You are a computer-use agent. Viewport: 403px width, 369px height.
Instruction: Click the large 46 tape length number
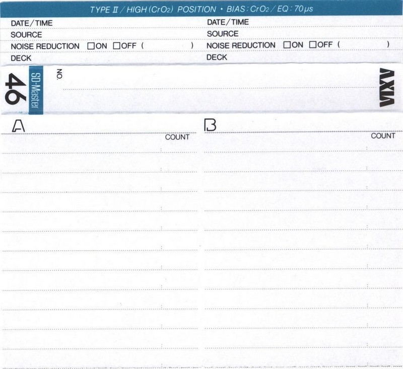click(13, 89)
